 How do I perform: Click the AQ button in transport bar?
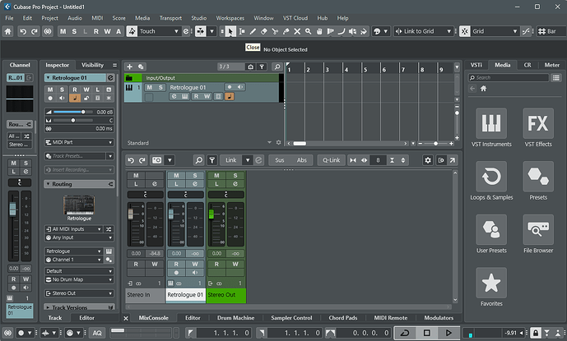pos(97,333)
